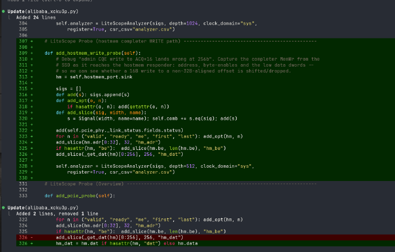Click the first Update(alibaba_xcku3p.py) header

(43, 11)
